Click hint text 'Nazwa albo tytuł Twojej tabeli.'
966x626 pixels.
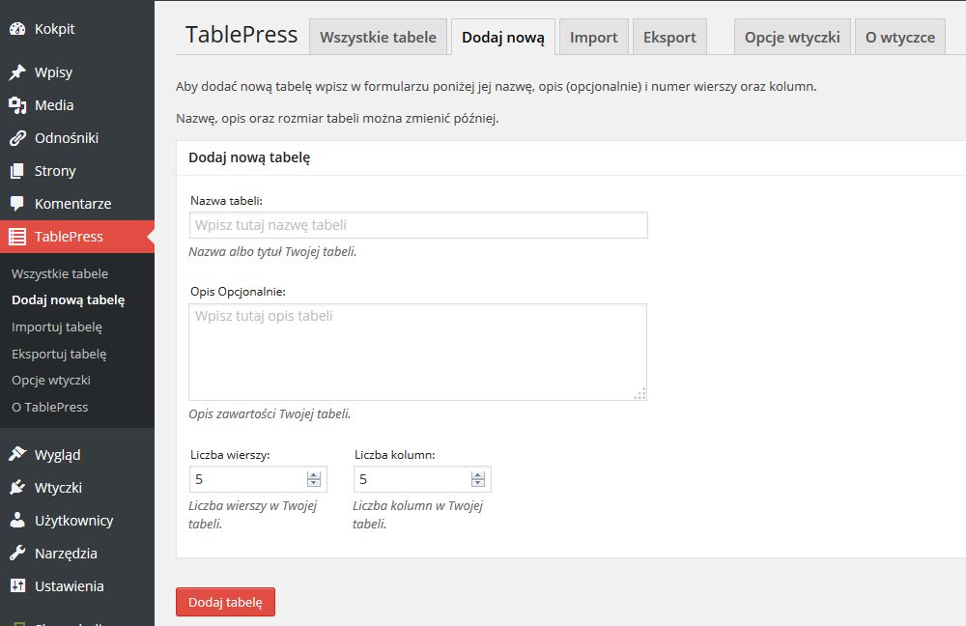(x=273, y=251)
